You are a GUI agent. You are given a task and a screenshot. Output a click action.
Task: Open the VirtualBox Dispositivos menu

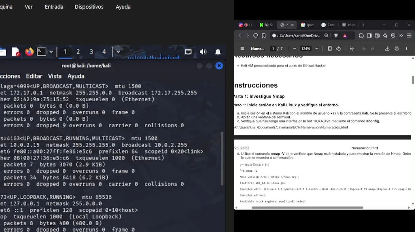click(89, 7)
